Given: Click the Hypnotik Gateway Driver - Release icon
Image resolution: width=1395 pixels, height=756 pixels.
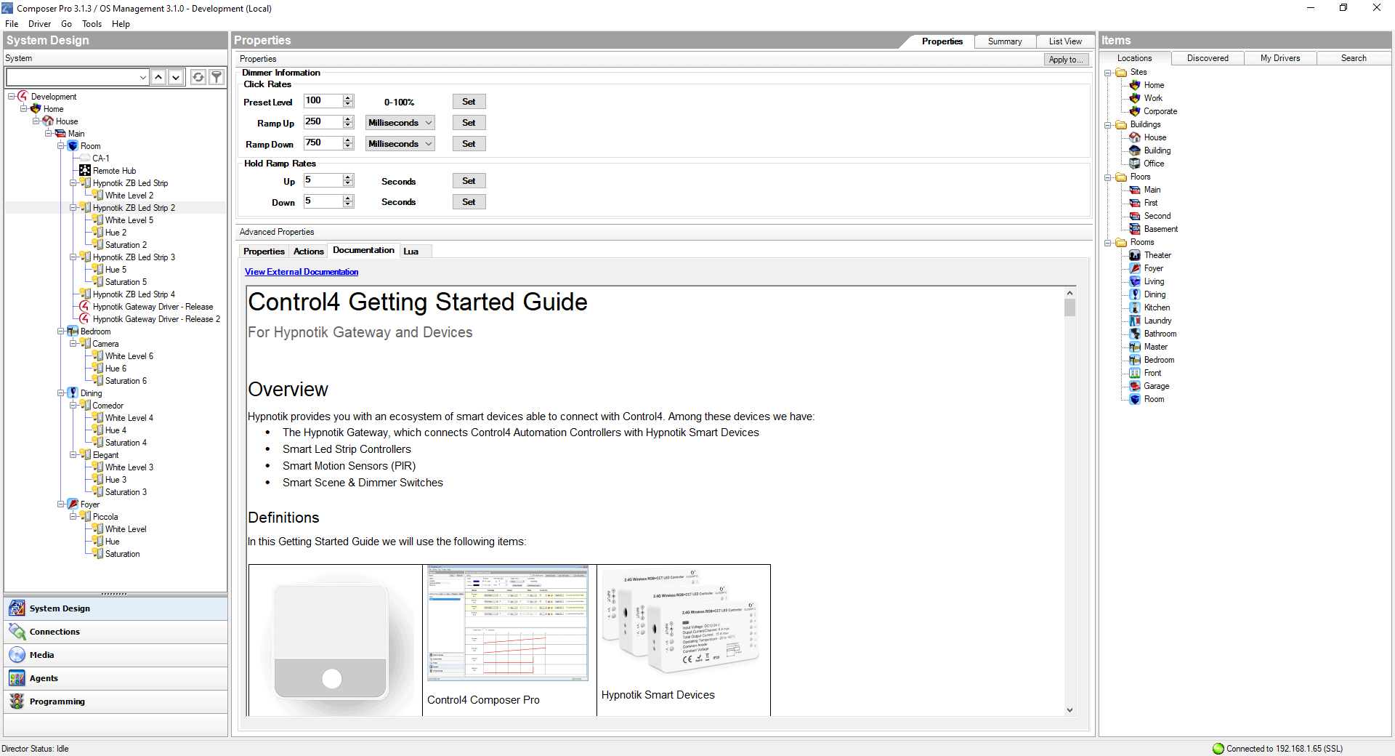Looking at the screenshot, I should [85, 306].
